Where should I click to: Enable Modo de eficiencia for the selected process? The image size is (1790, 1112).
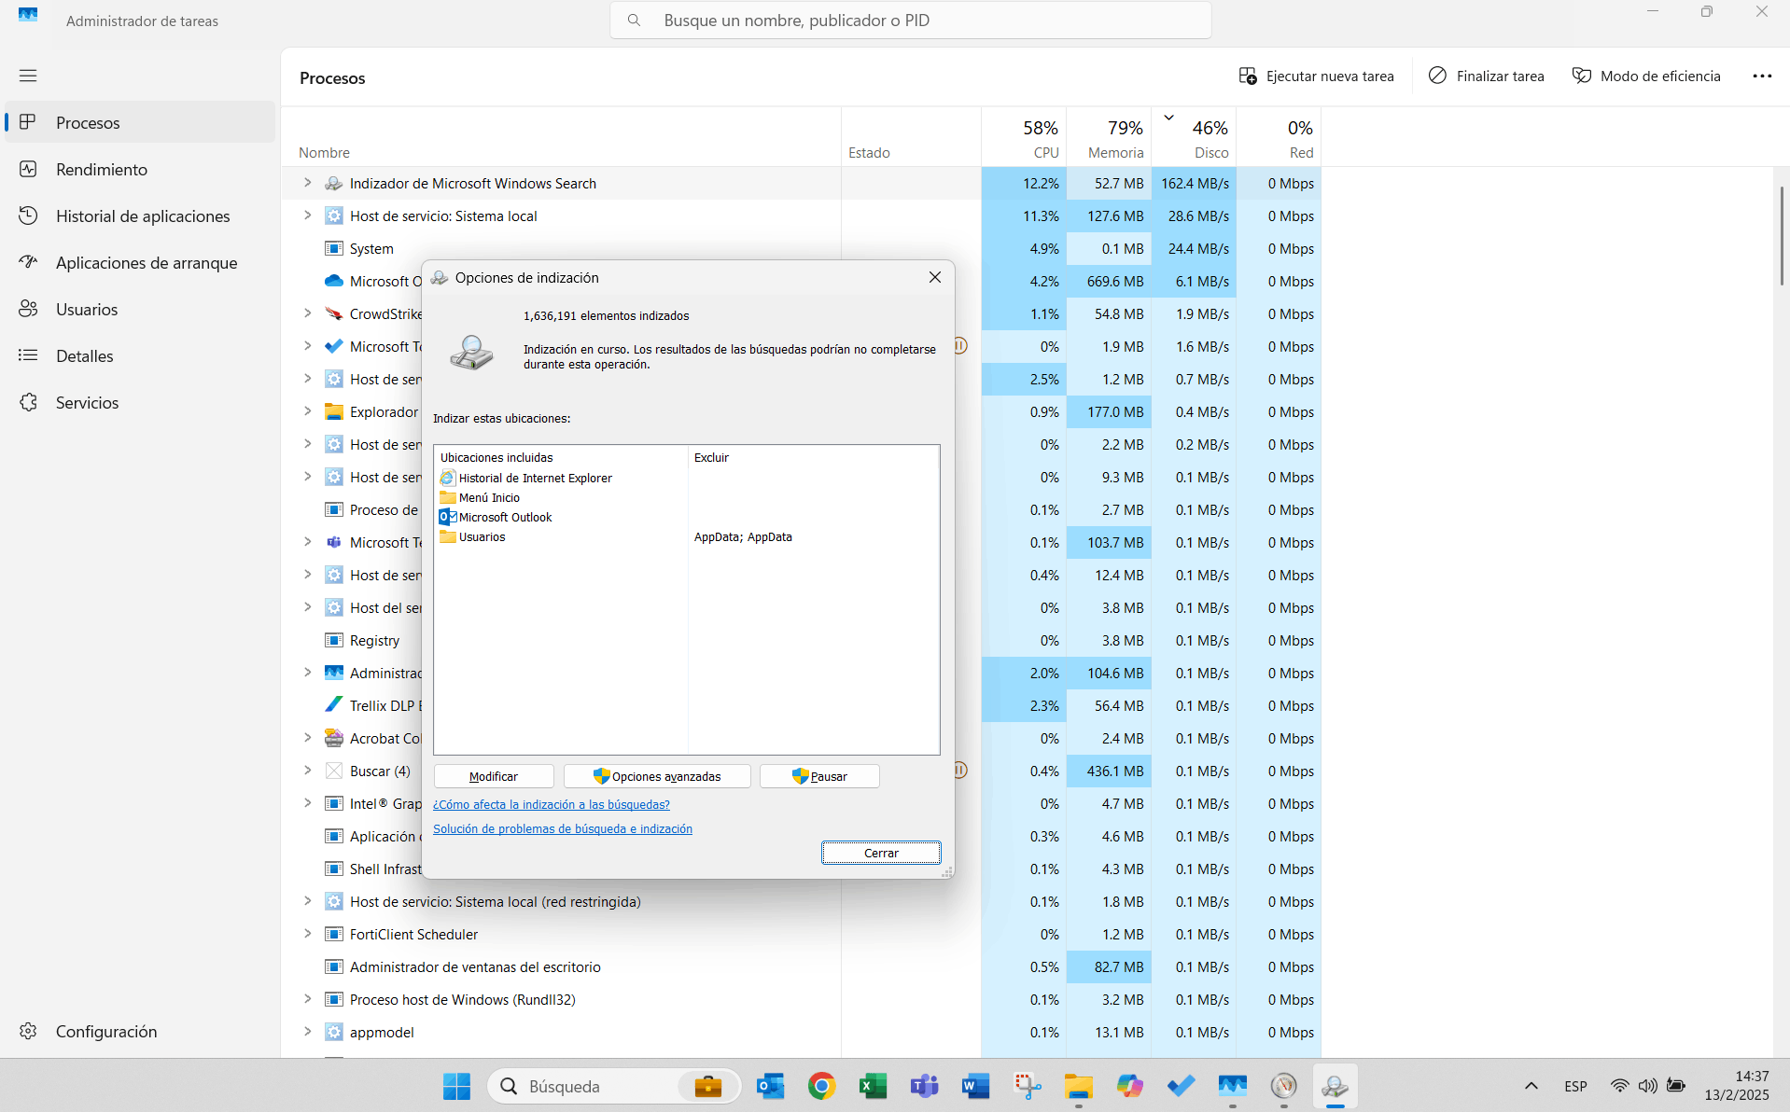1645,76
